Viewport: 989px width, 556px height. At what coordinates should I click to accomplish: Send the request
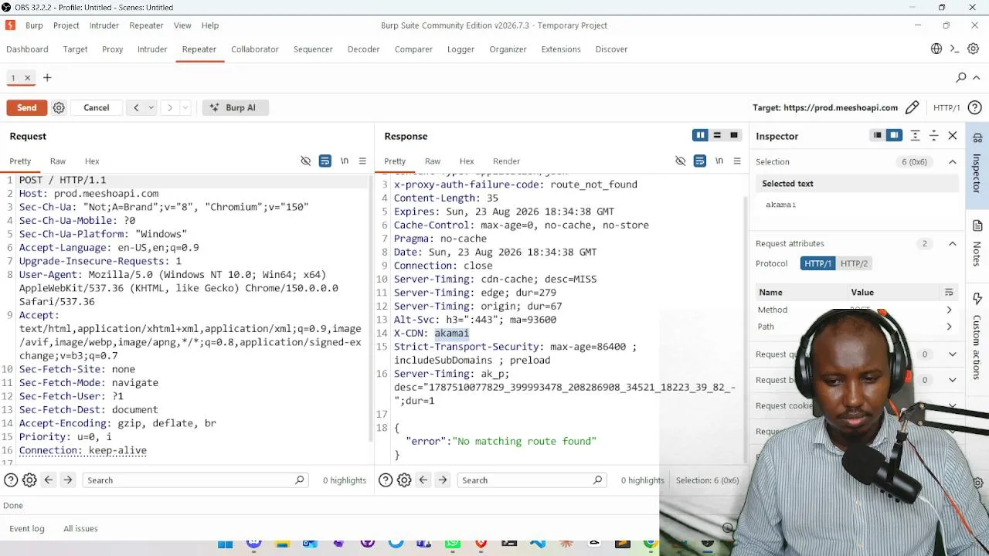pos(27,107)
